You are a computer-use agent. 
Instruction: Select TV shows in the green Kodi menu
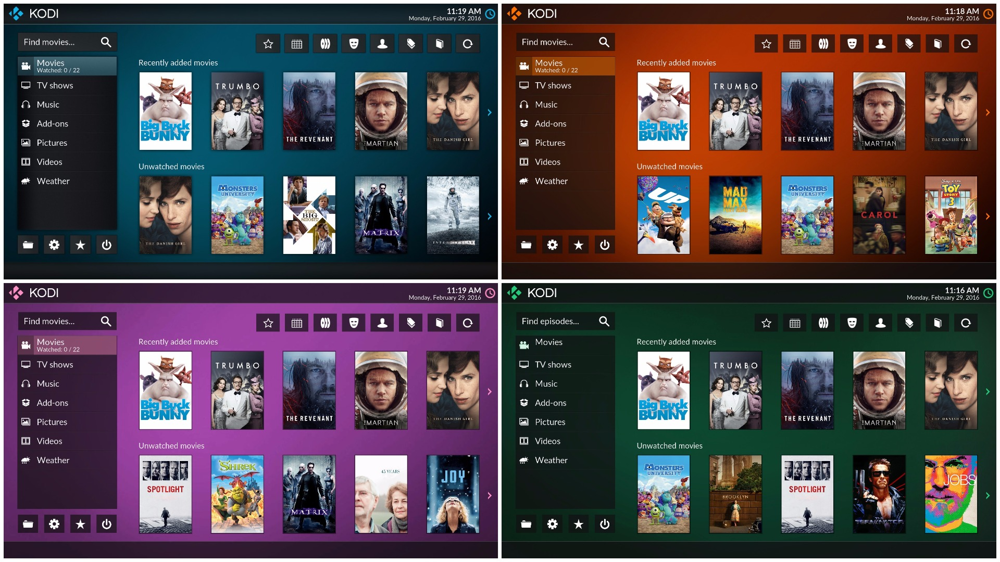565,365
